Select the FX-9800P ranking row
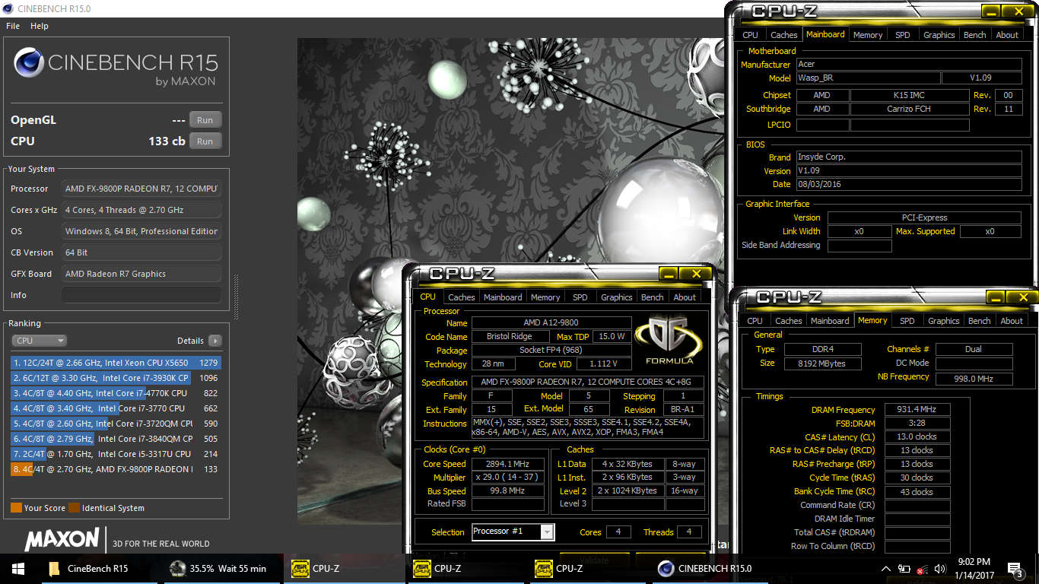 [116, 469]
